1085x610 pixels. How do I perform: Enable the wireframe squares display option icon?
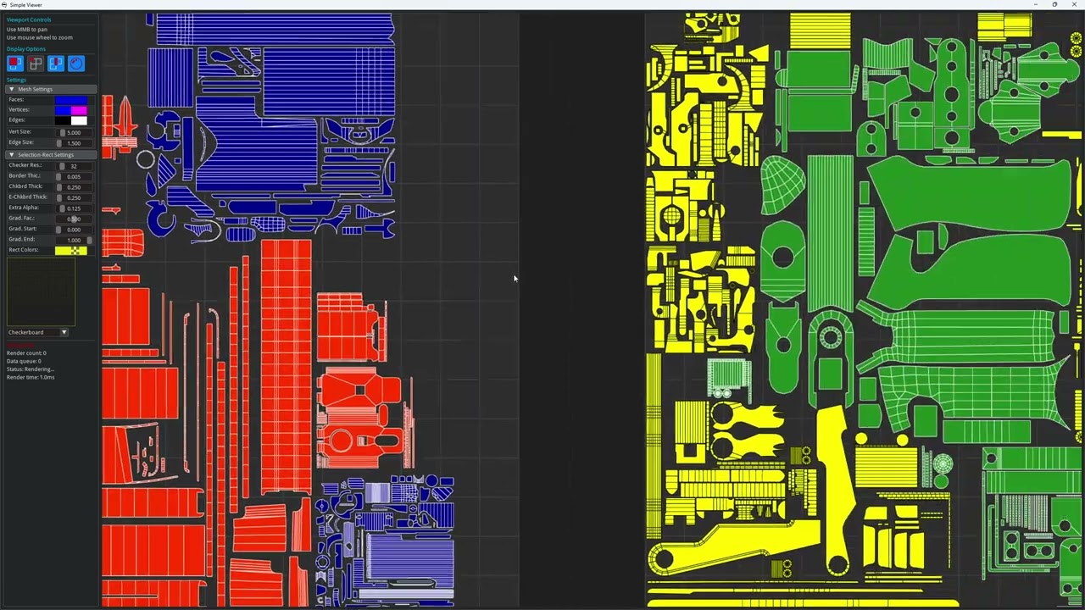(x=36, y=64)
